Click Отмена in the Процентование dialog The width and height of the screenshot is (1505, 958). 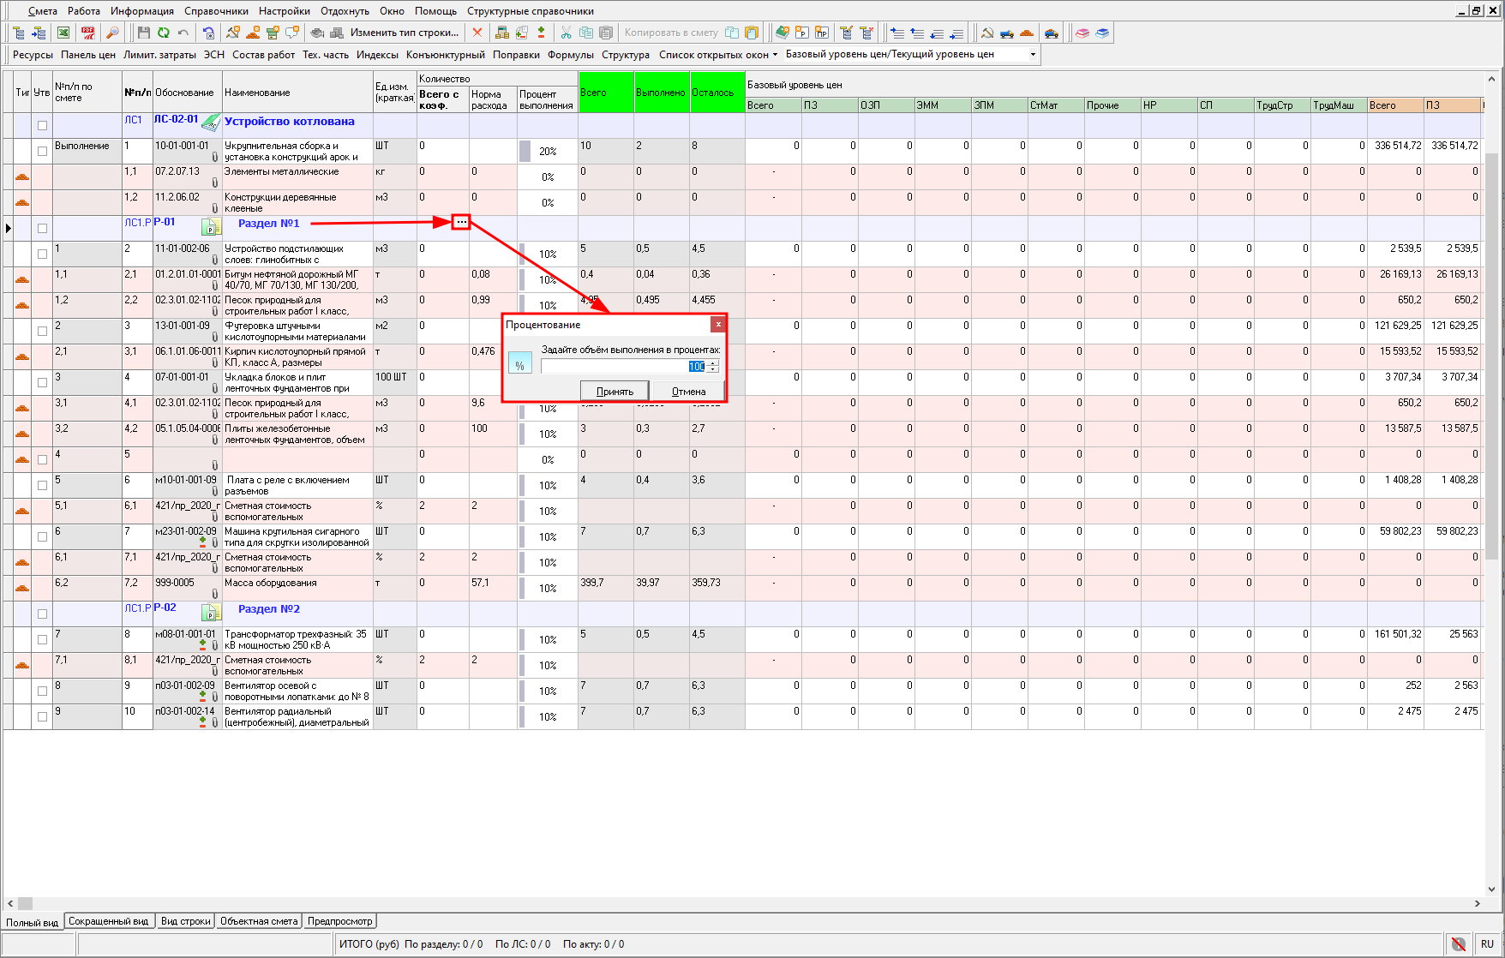pyautogui.click(x=688, y=392)
